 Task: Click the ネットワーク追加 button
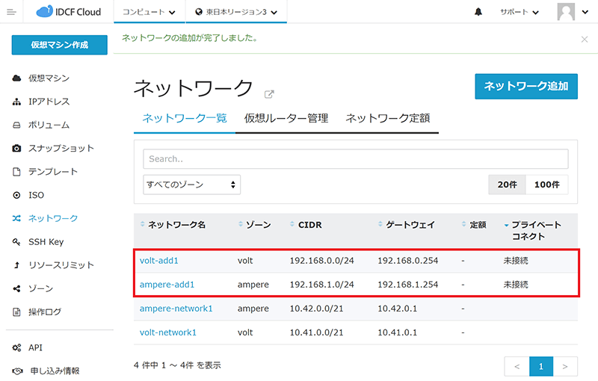(x=526, y=86)
